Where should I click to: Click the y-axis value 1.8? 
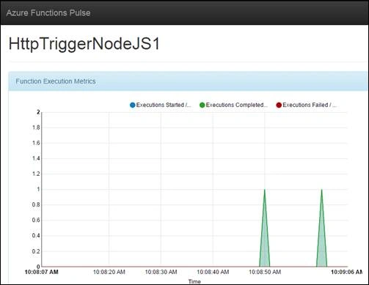point(36,127)
